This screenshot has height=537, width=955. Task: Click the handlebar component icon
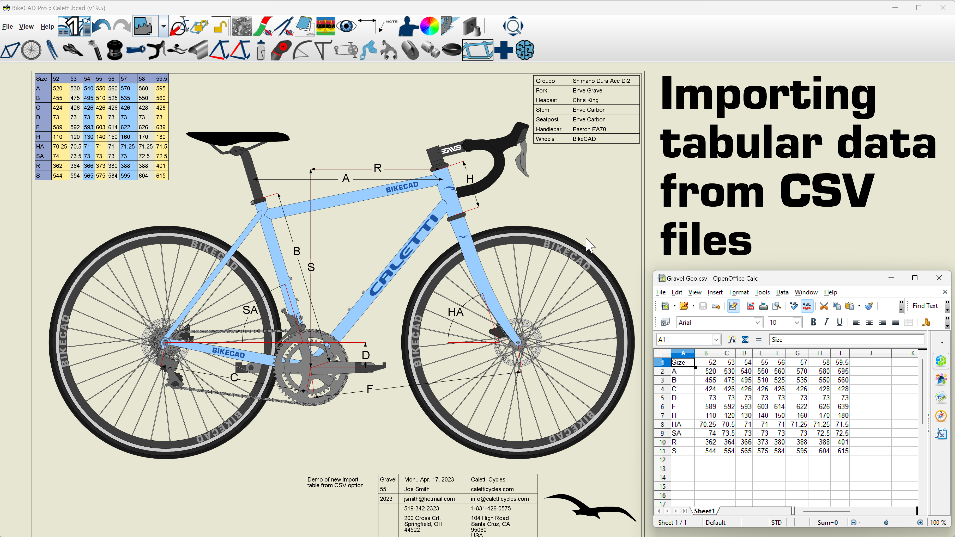(156, 50)
